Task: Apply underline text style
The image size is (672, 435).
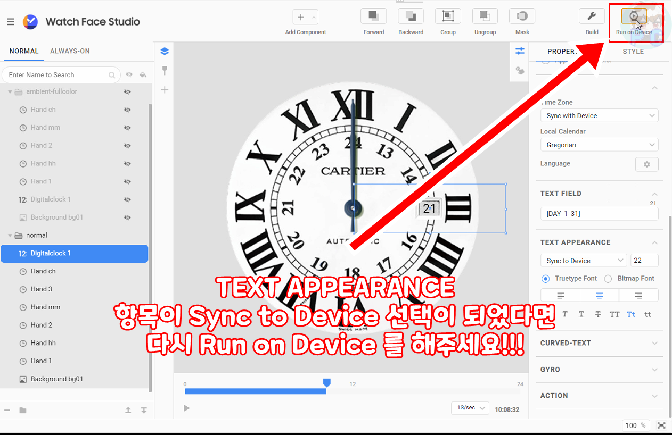Action: pyautogui.click(x=581, y=314)
